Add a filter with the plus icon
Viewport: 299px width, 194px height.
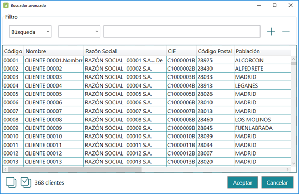coord(271,32)
